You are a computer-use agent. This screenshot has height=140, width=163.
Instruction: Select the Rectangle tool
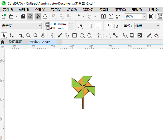point(75,35)
